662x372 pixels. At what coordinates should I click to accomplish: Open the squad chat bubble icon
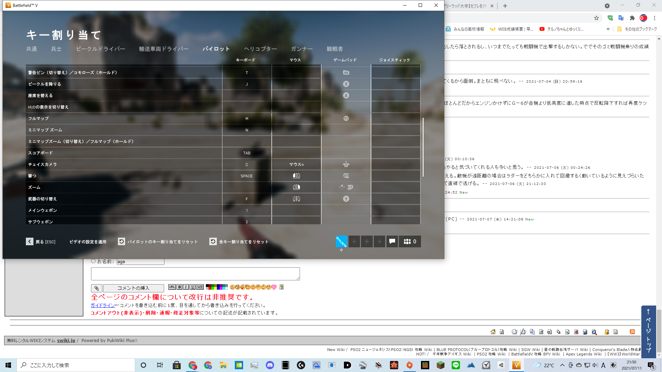392,241
